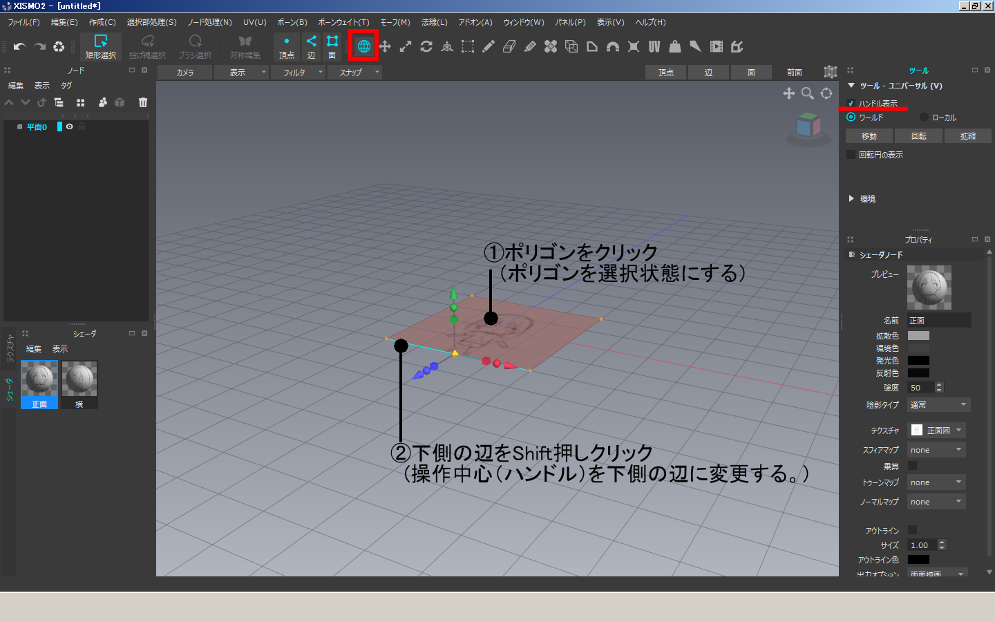Check 回転円の表示 checkbox
This screenshot has width=995, height=622.
(x=851, y=154)
